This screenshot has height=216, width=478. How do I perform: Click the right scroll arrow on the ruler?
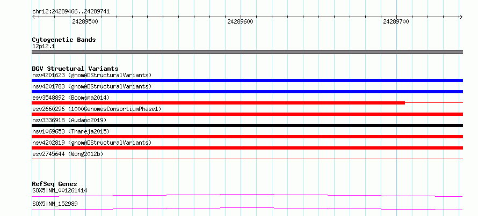pos(461,17)
